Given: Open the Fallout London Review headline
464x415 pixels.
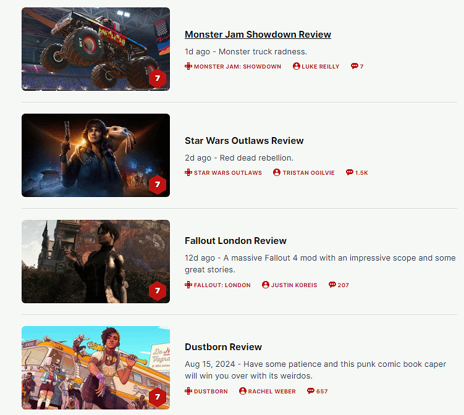Looking at the screenshot, I should click(x=235, y=241).
